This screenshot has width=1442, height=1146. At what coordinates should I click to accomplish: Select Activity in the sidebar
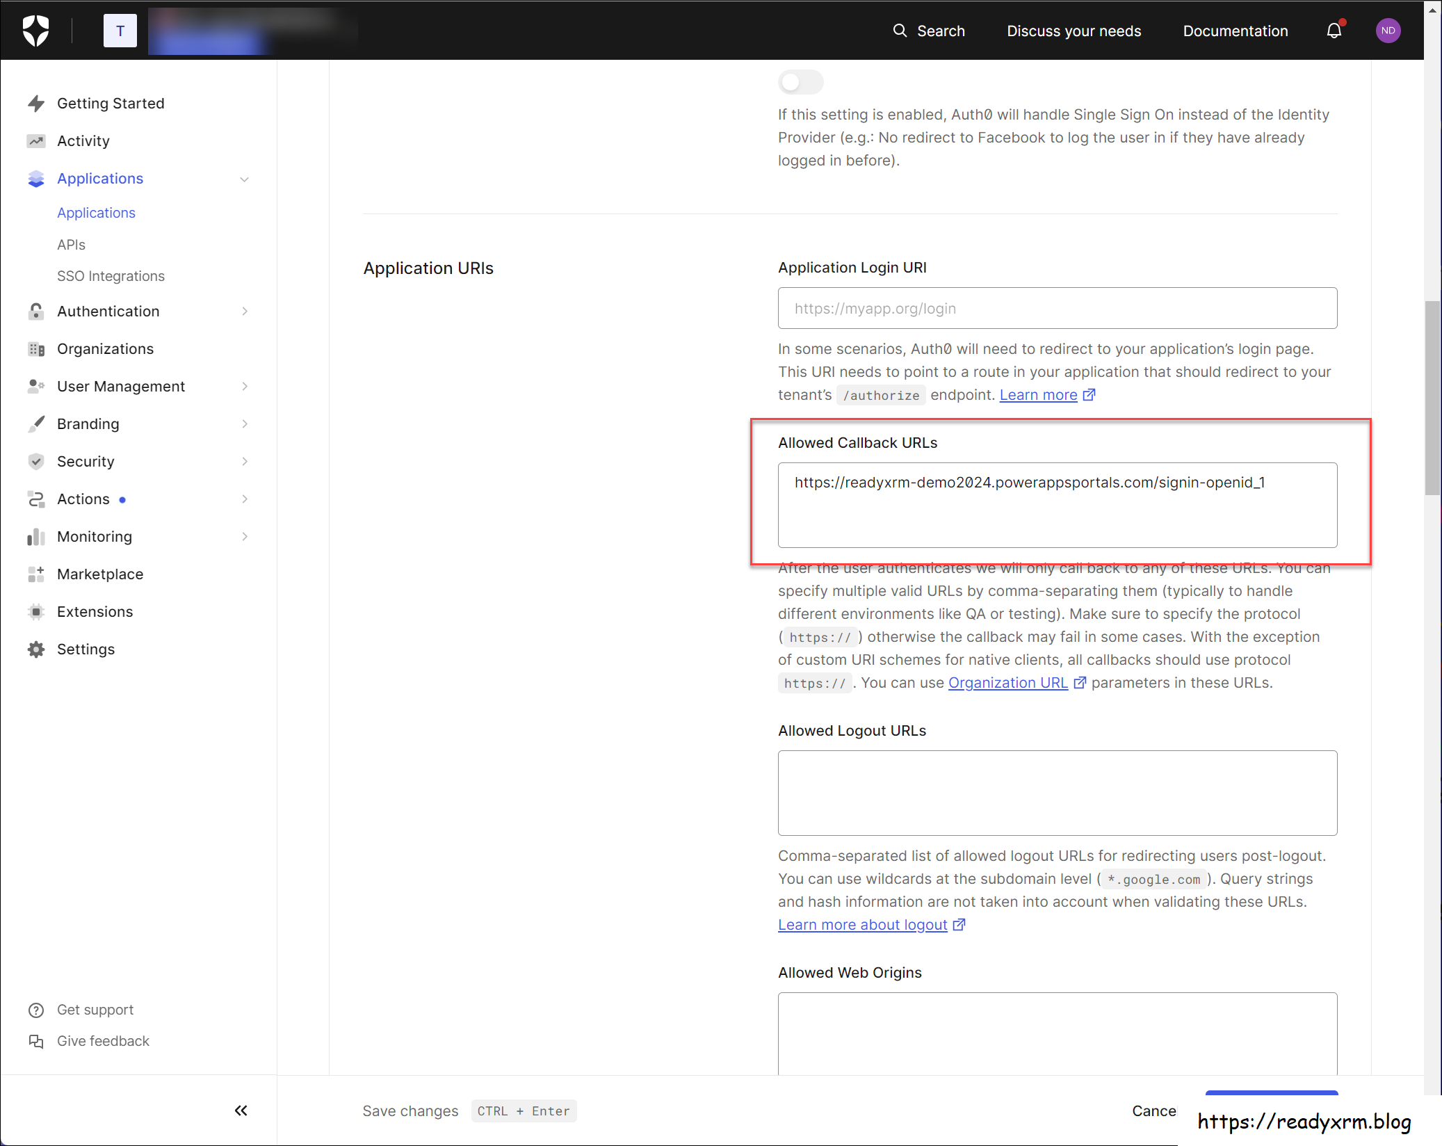83,140
